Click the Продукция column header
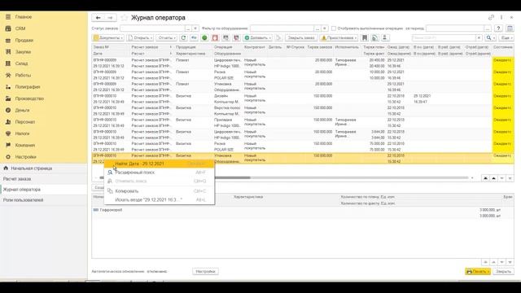 (194, 47)
